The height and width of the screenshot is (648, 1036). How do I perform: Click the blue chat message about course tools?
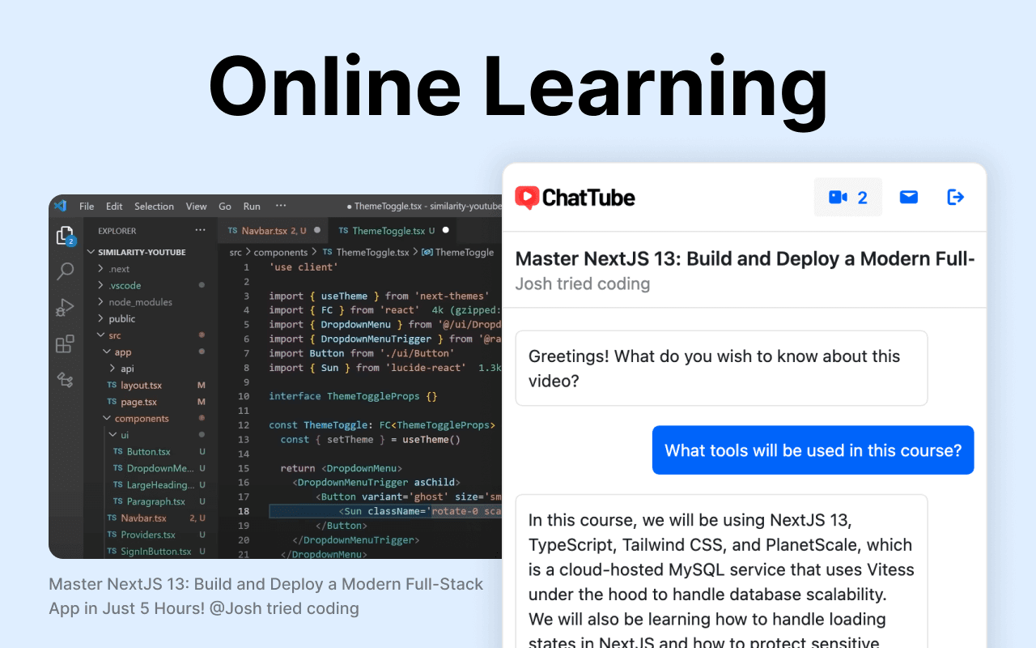813,450
